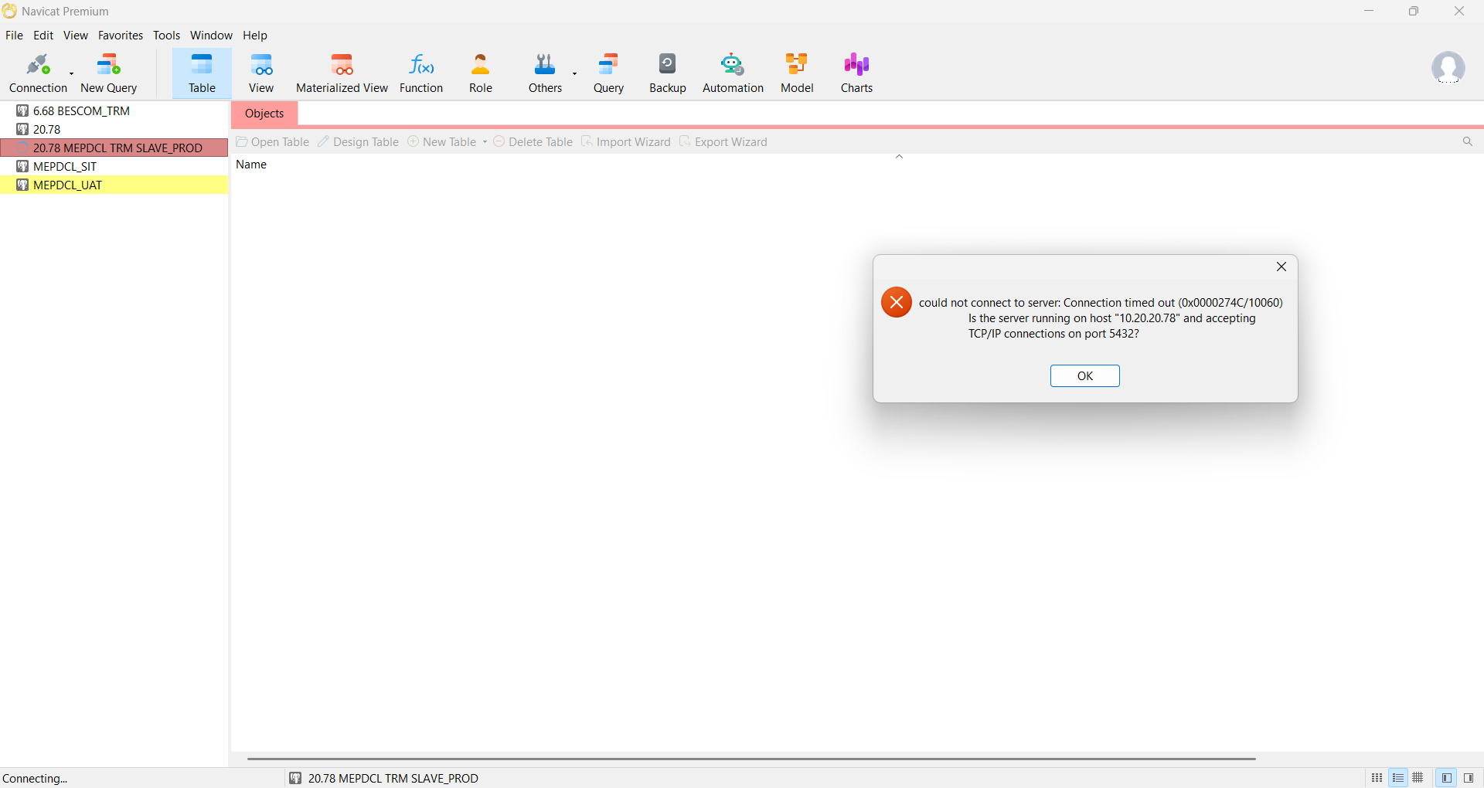This screenshot has width=1484, height=788.
Task: Open the Window menu
Action: 211,36
